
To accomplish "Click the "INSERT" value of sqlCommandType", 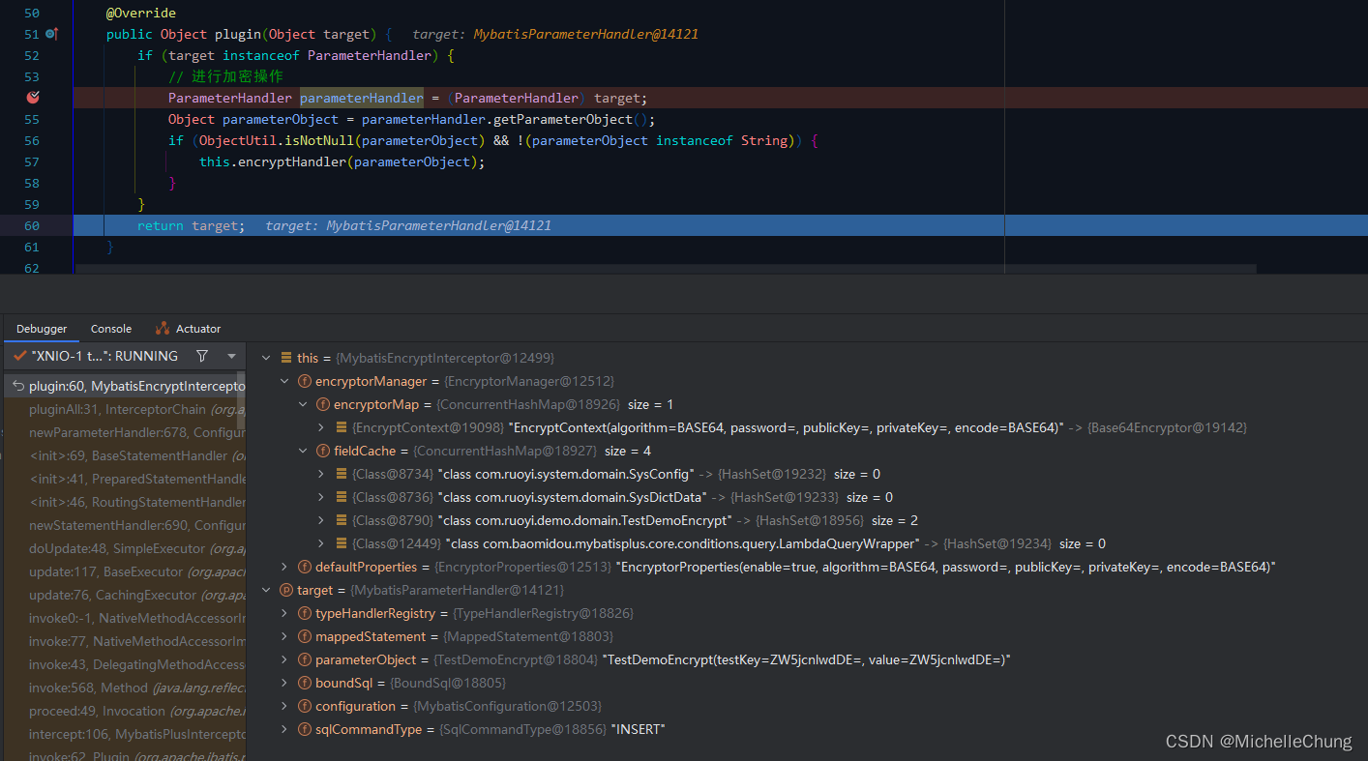I will point(638,729).
